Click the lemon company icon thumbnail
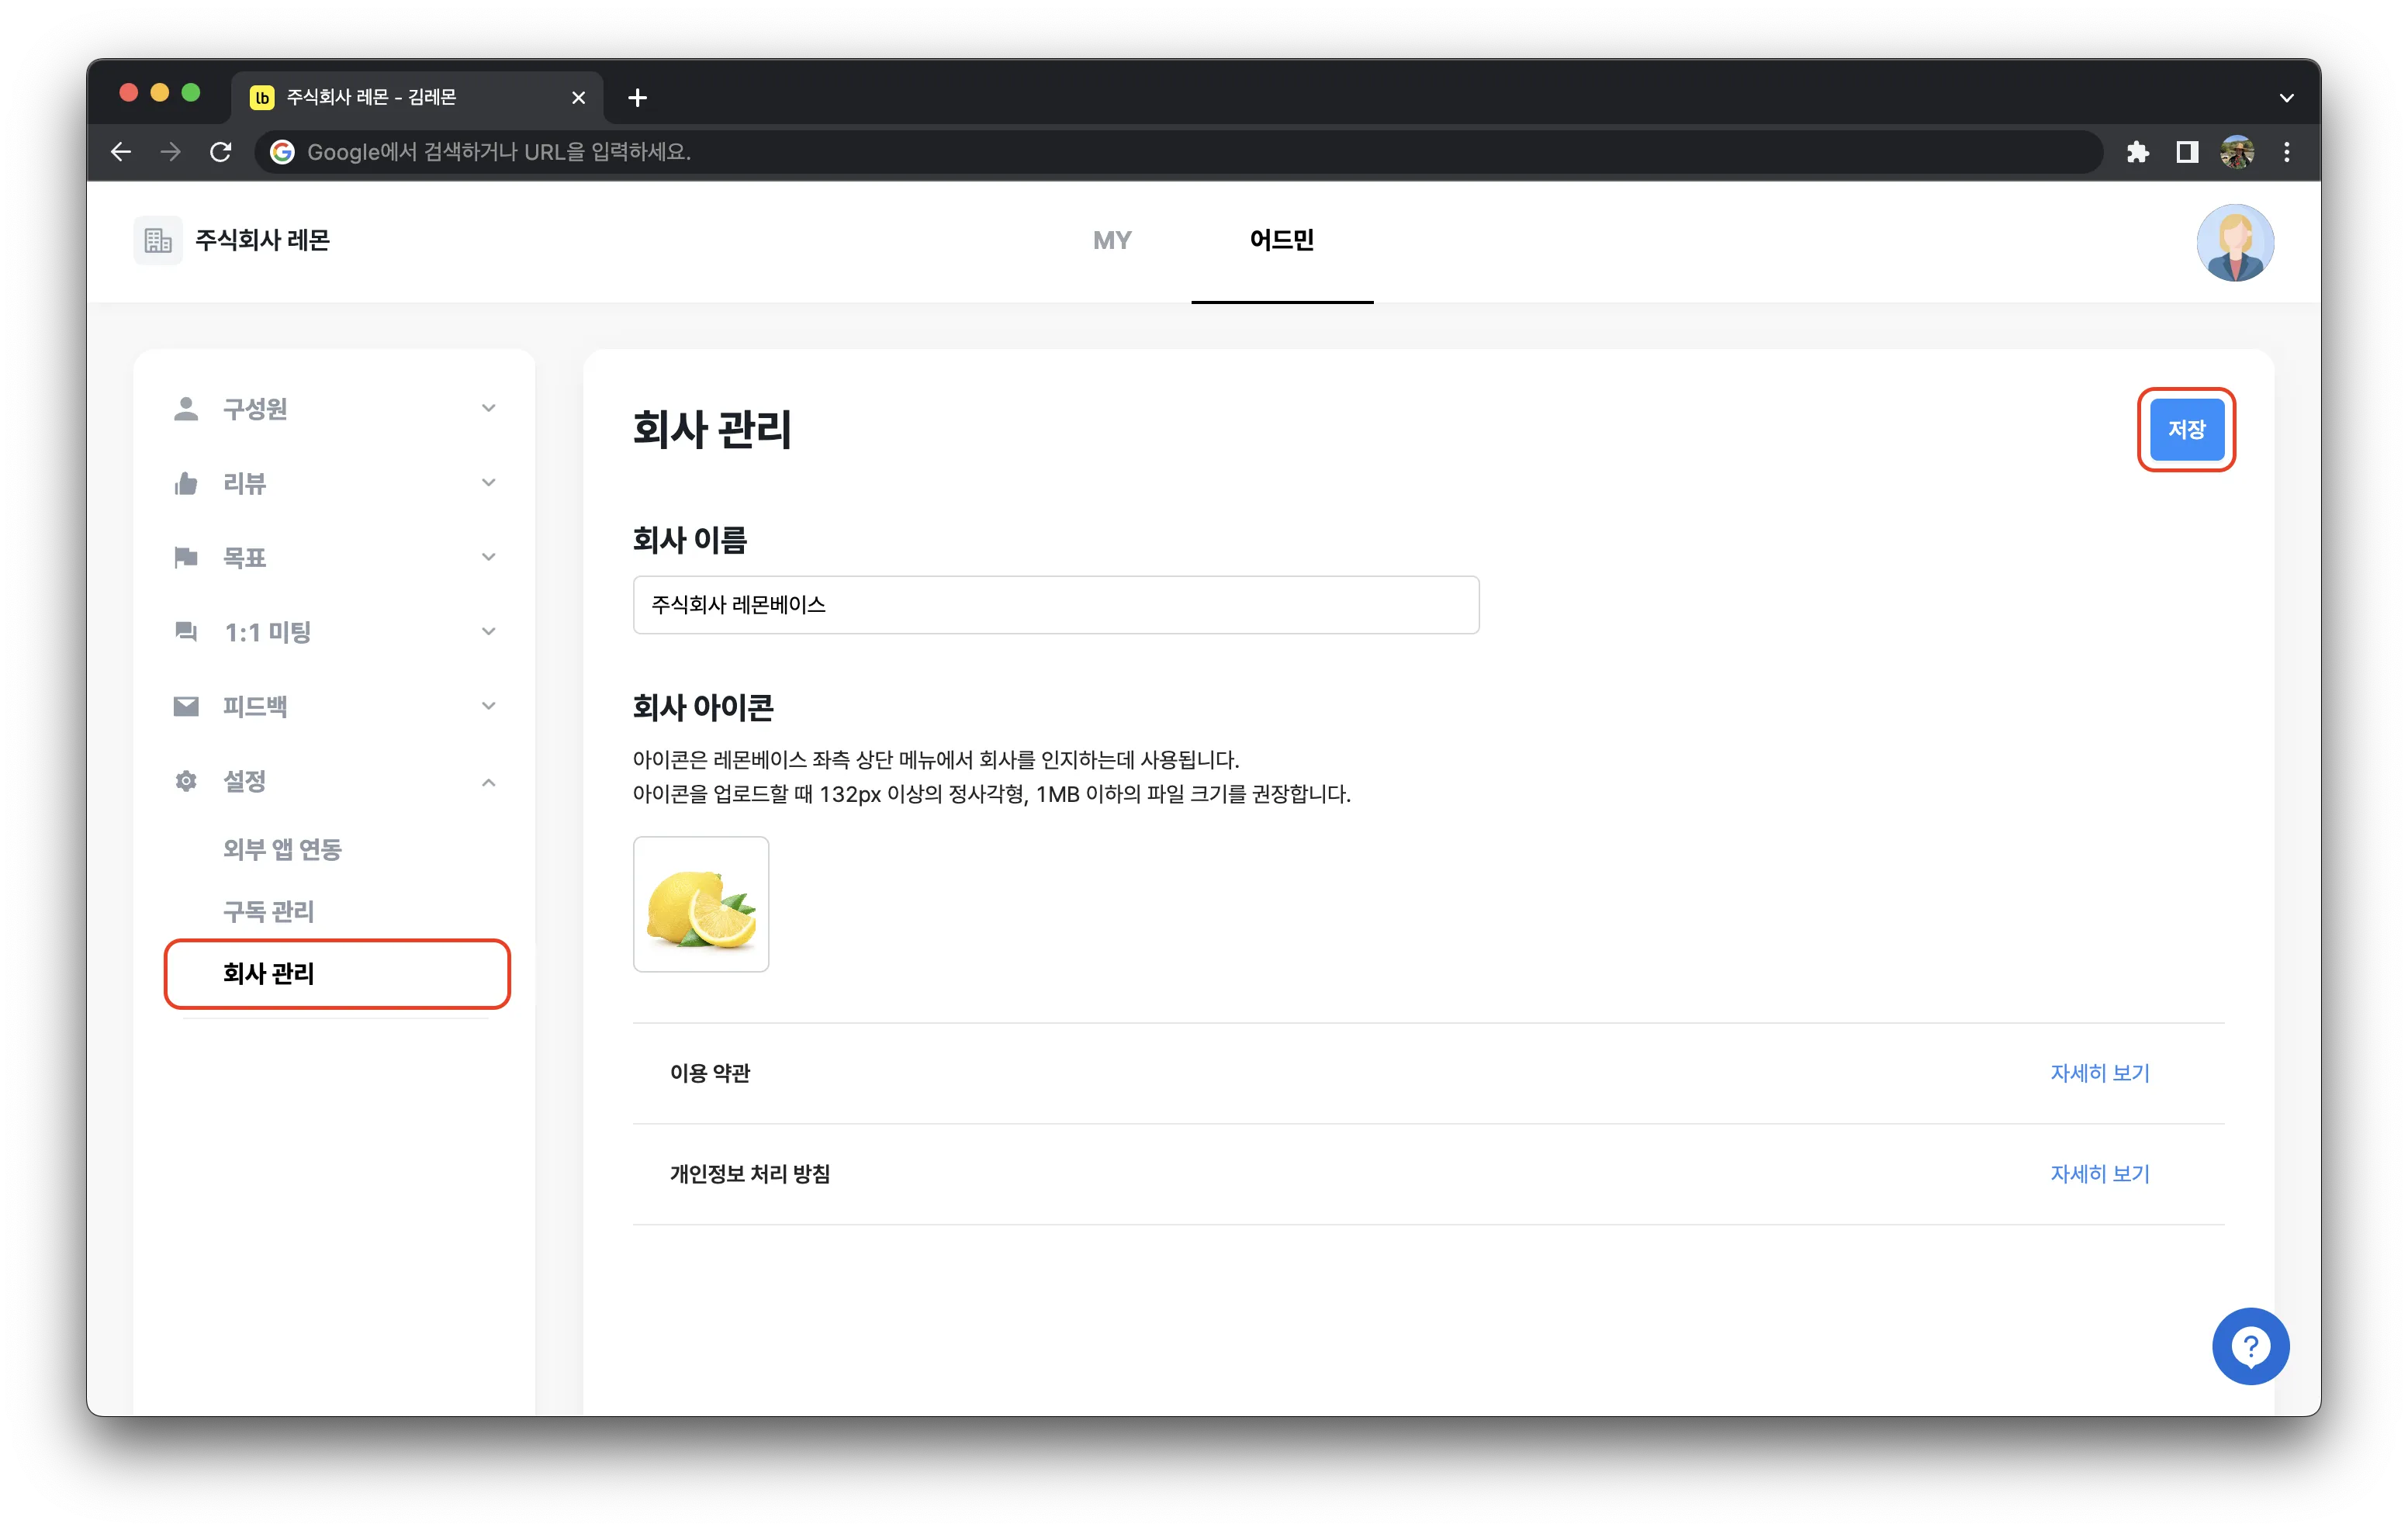This screenshot has width=2408, height=1531. pyautogui.click(x=701, y=905)
